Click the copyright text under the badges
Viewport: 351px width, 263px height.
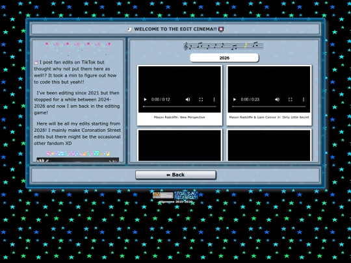(x=175, y=202)
